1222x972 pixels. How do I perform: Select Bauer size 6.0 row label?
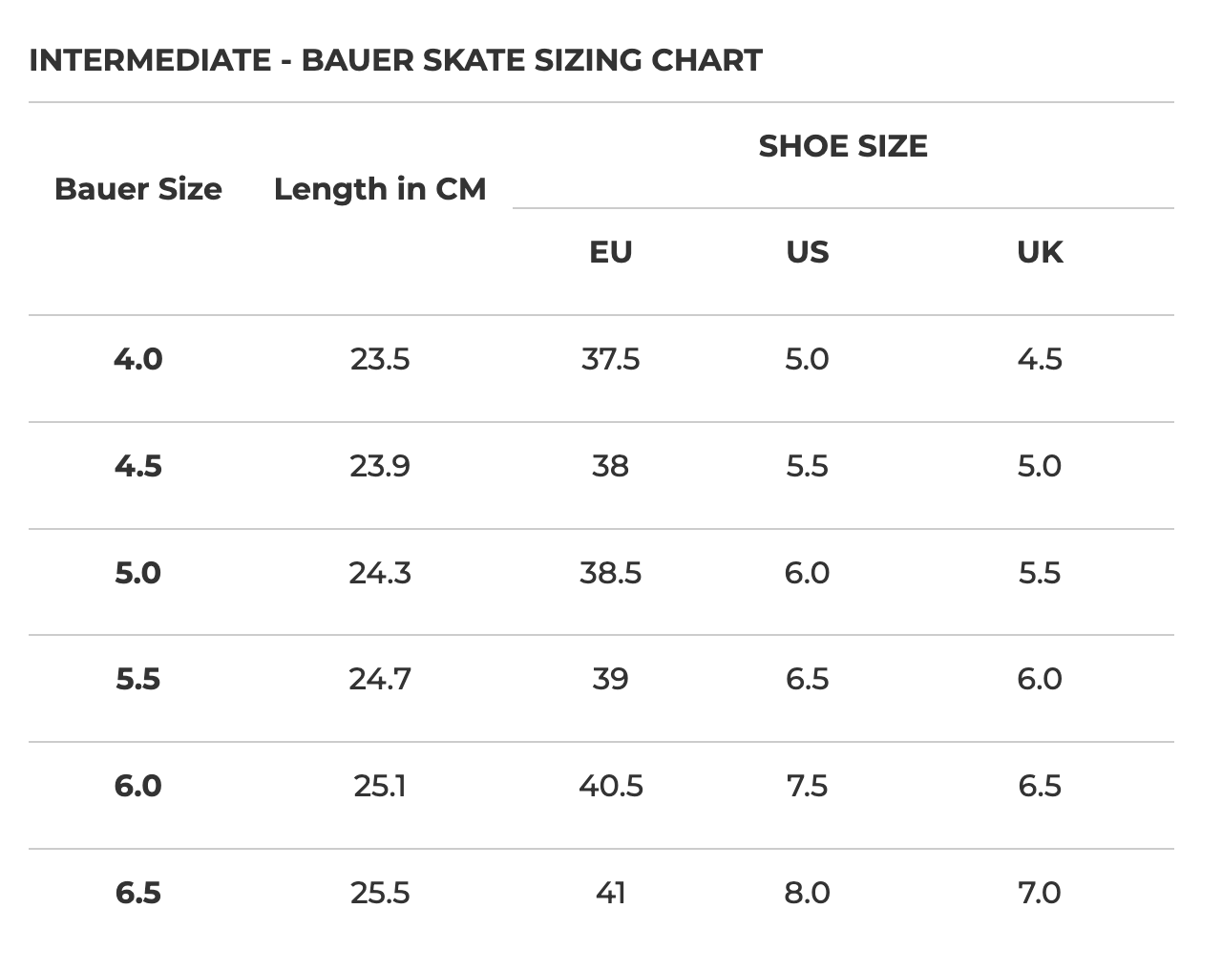pos(138,786)
